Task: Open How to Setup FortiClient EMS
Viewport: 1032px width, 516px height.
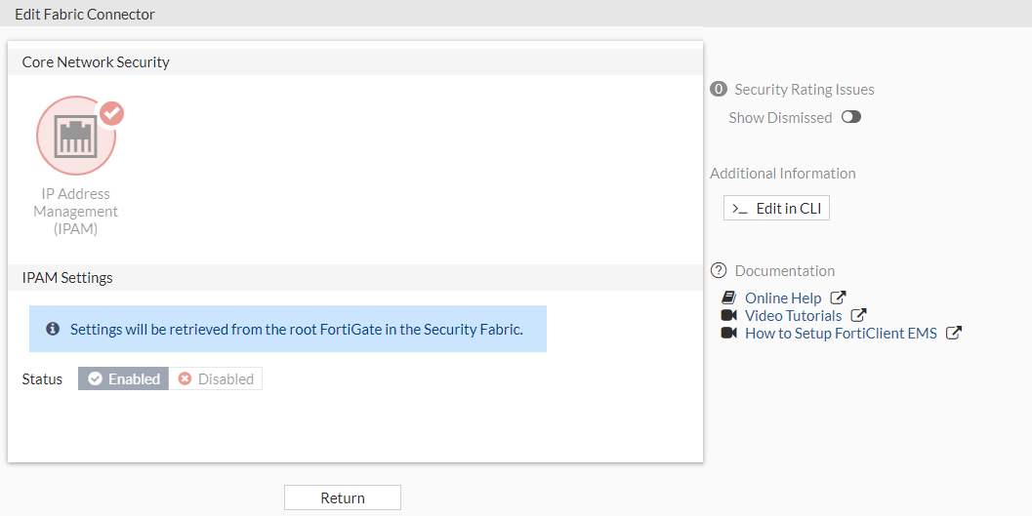Action: pos(841,333)
